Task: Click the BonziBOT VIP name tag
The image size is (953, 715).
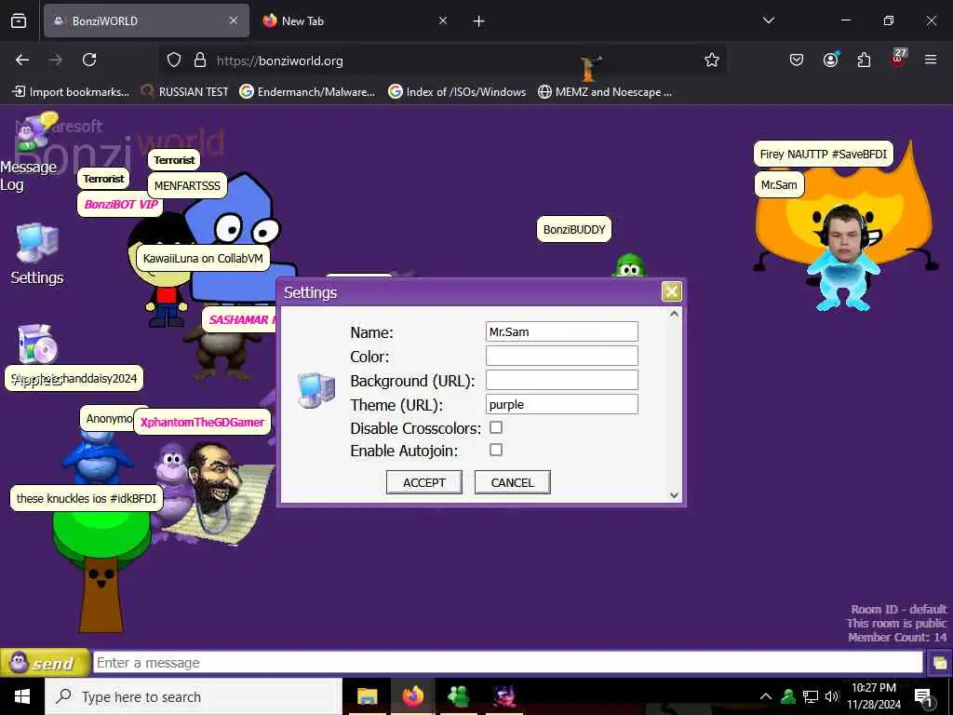Action: point(121,204)
